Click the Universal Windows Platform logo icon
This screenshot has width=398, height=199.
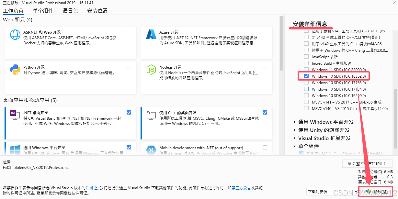15,149
